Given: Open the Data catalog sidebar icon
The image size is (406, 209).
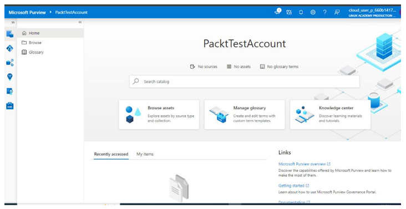Looking at the screenshot, I should [x=10, y=34].
